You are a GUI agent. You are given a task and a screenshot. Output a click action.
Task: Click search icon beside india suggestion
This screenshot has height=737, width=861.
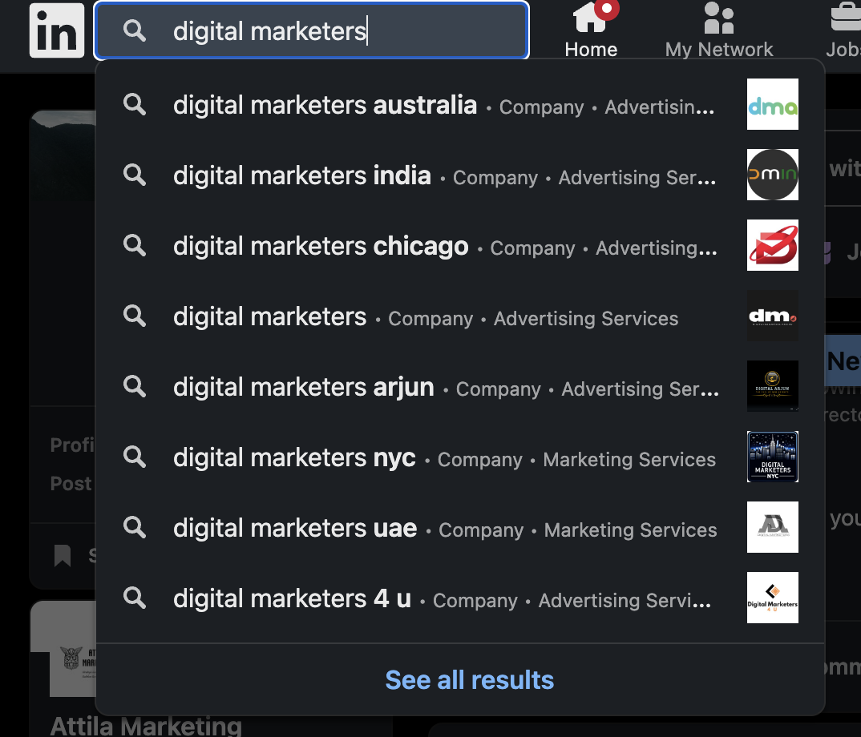click(135, 175)
